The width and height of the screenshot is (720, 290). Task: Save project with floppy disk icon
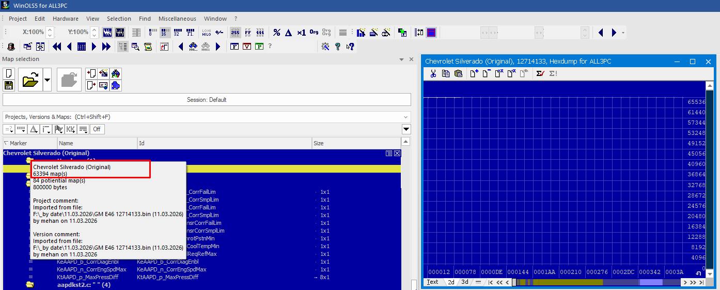pyautogui.click(x=9, y=85)
